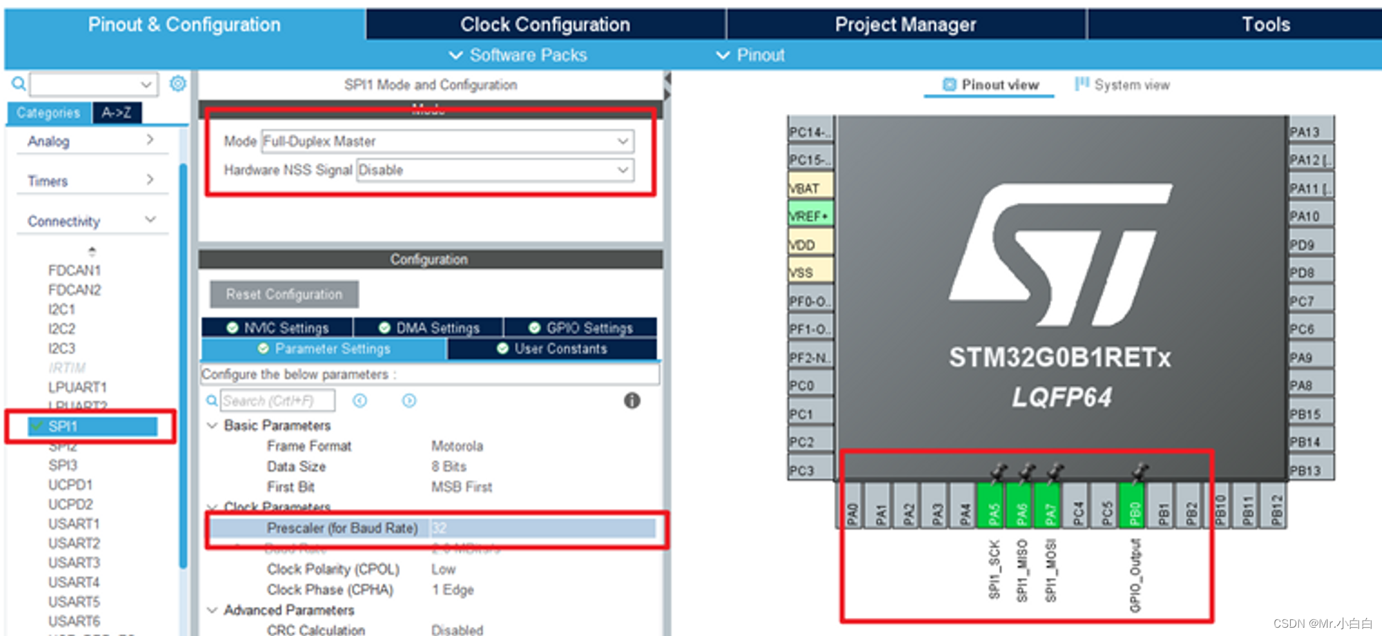Collapse the Advanced Parameters group
This screenshot has width=1382, height=636.
213,610
